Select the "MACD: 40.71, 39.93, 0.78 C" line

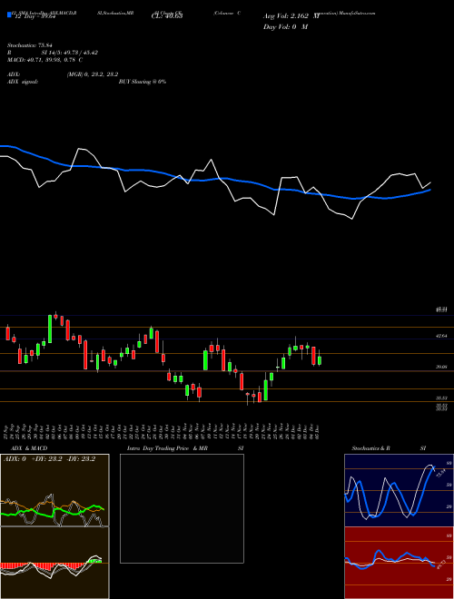45,60
